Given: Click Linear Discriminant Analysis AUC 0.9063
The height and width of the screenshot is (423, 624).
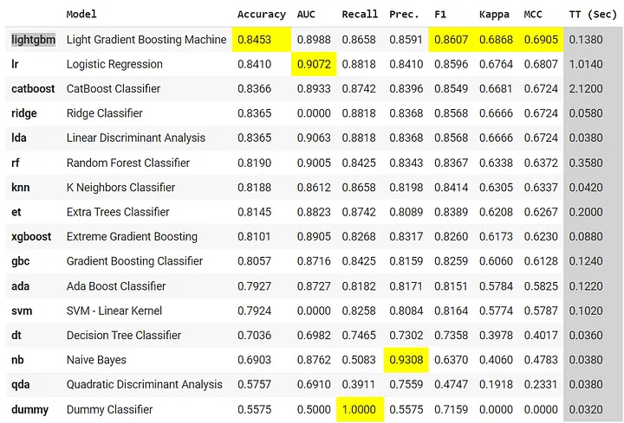Looking at the screenshot, I should 314,138.
